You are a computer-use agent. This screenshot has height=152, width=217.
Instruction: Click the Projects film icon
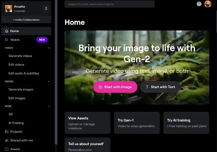coord(7,132)
